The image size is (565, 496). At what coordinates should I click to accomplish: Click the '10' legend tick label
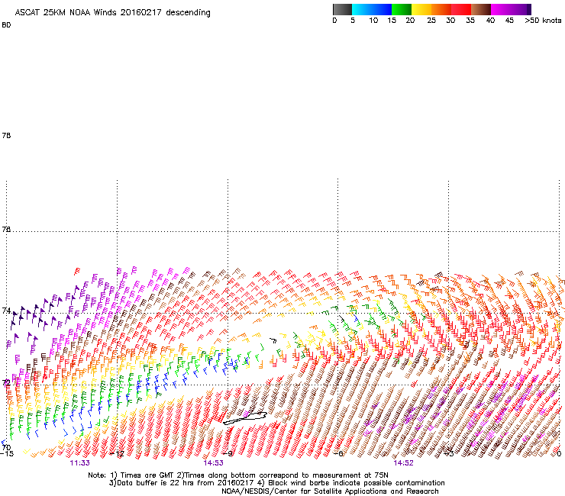click(373, 21)
